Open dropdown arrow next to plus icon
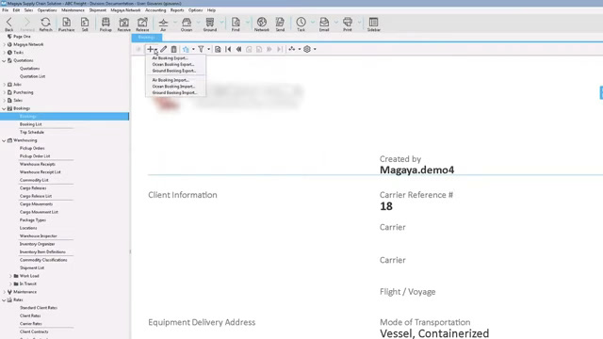 coord(156,50)
